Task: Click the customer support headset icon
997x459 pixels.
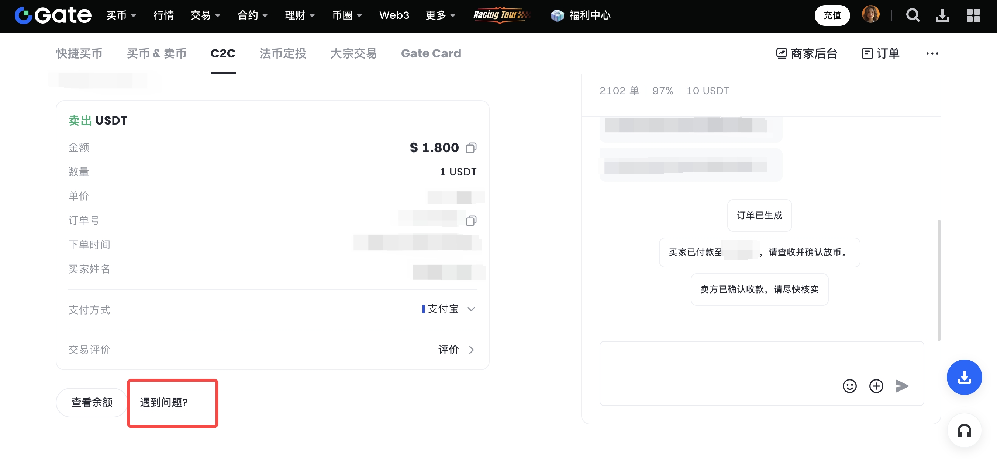Action: coord(964,430)
